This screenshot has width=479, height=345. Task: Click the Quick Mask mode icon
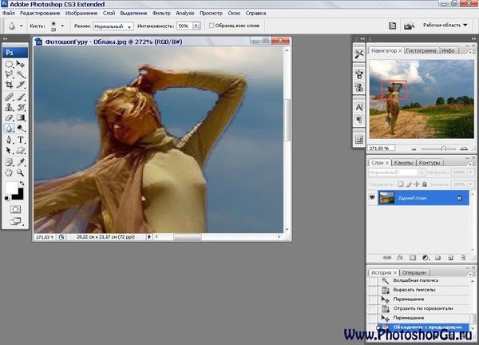14,208
